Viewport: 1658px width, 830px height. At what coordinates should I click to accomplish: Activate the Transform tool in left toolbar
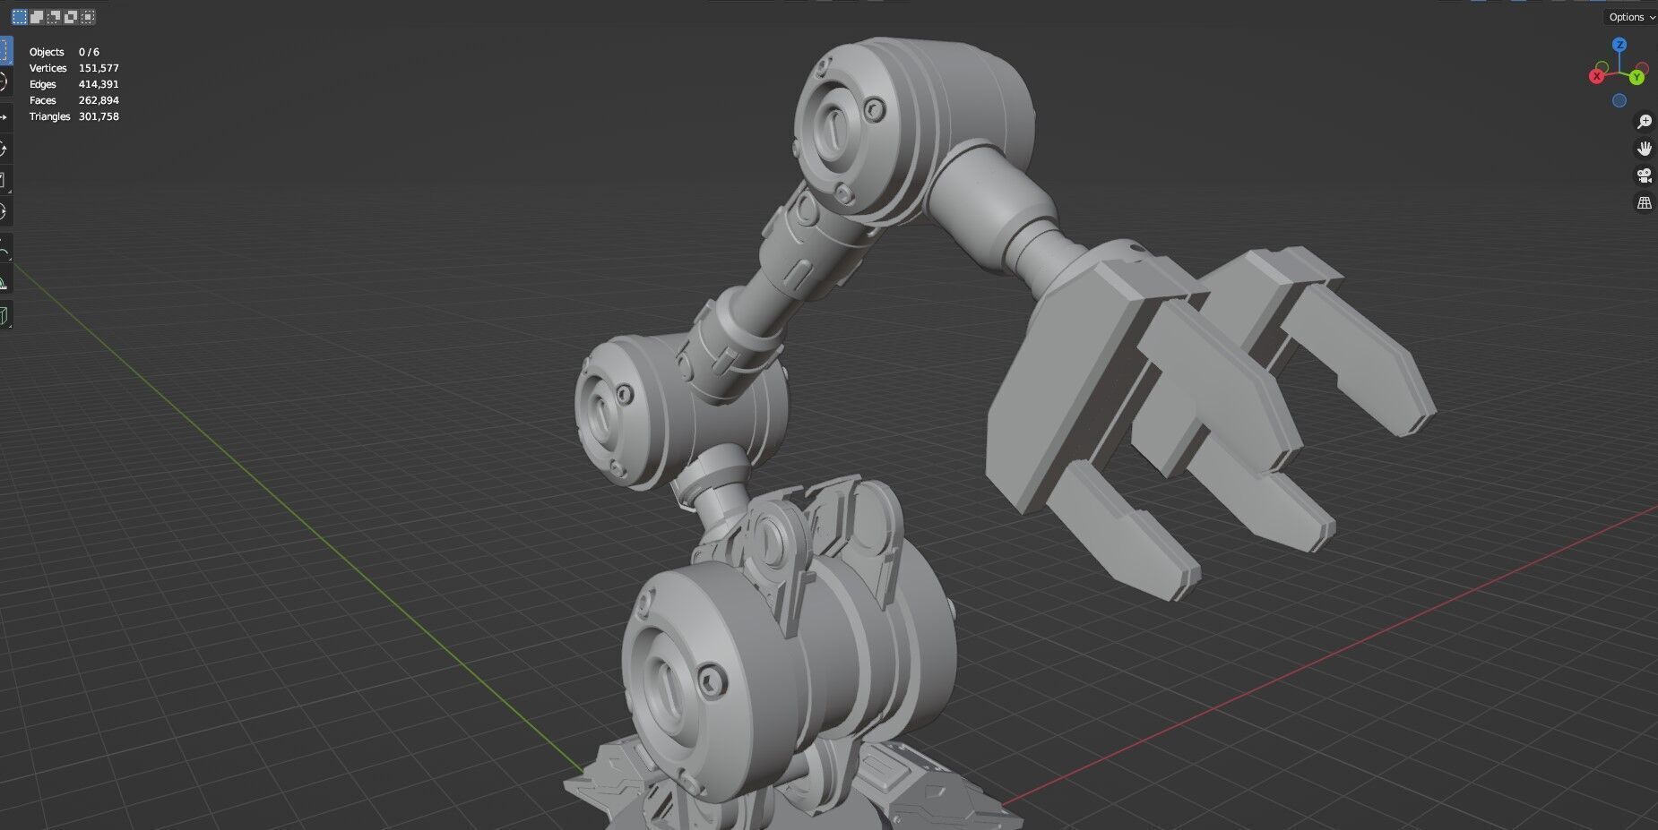tap(4, 212)
